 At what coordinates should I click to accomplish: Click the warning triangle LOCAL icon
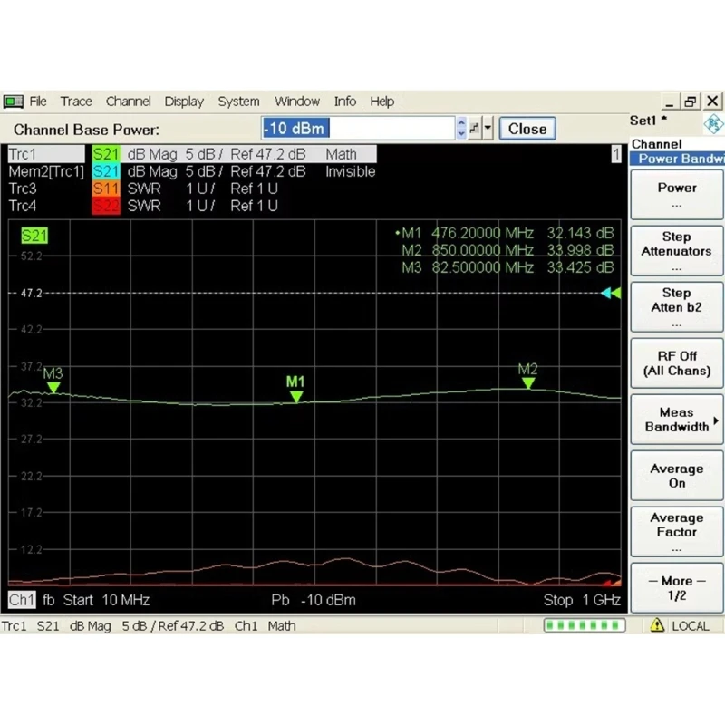point(657,625)
